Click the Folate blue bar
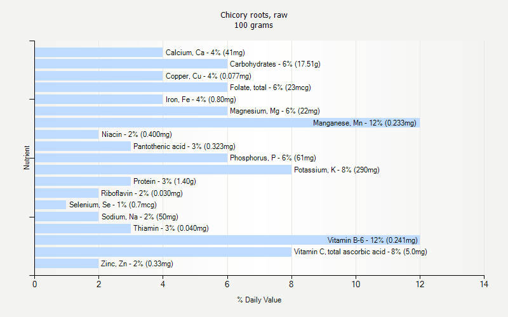Image resolution: width=508 pixels, height=317 pixels. tap(131, 87)
